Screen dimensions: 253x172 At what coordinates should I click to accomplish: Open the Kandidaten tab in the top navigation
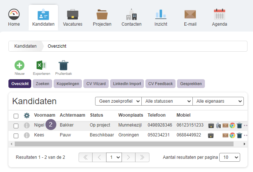pyautogui.click(x=43, y=17)
